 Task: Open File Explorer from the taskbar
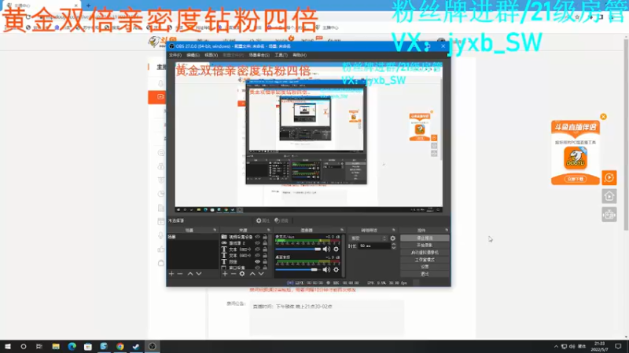(x=56, y=347)
